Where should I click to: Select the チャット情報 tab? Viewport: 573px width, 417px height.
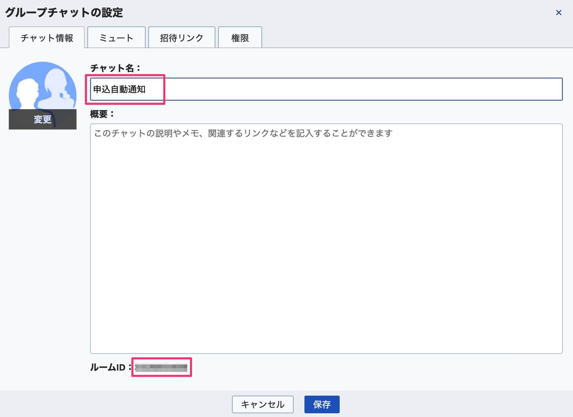coord(47,38)
